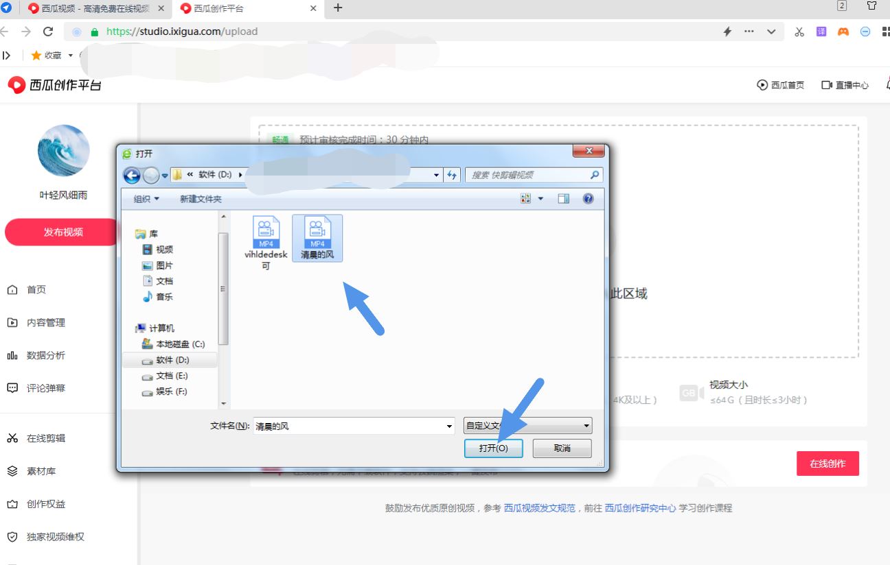Open the 西瓜创作研究中心 link

pos(640,508)
